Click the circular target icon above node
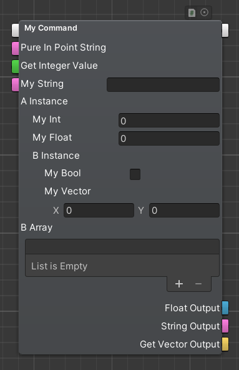239x370 pixels. [204, 12]
